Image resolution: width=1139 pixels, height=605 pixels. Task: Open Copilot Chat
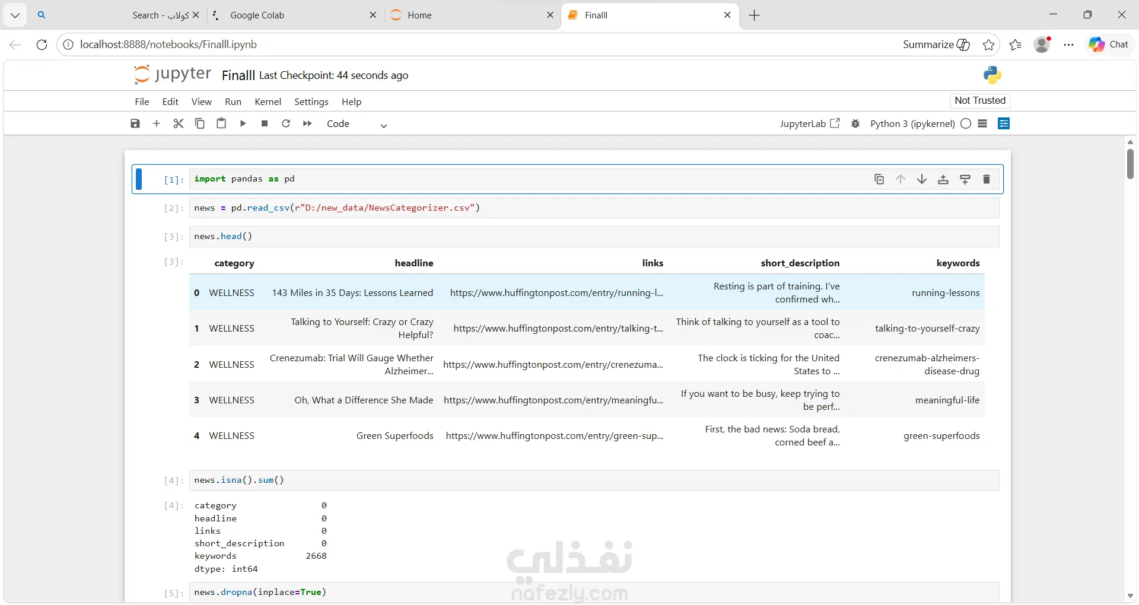[1109, 44]
